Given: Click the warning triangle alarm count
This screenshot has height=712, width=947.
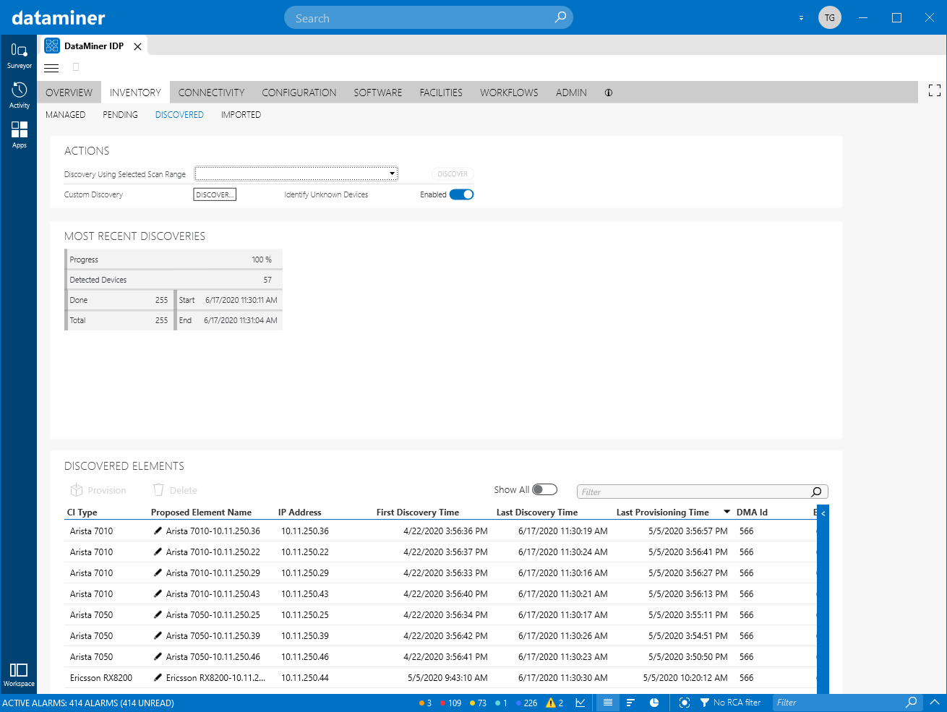Looking at the screenshot, I should 554,703.
